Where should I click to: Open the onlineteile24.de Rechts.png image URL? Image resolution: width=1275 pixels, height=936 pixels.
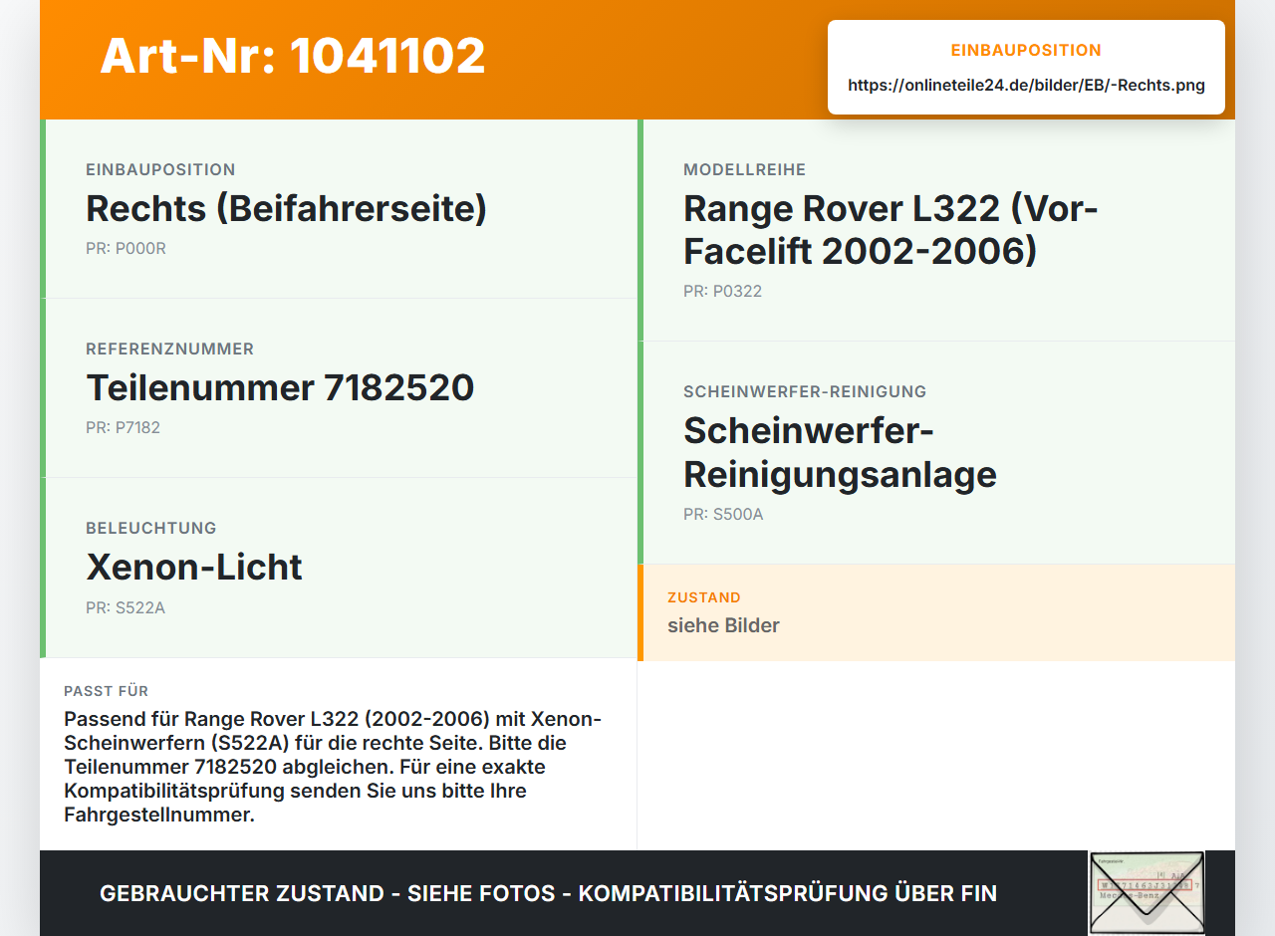tap(1026, 86)
